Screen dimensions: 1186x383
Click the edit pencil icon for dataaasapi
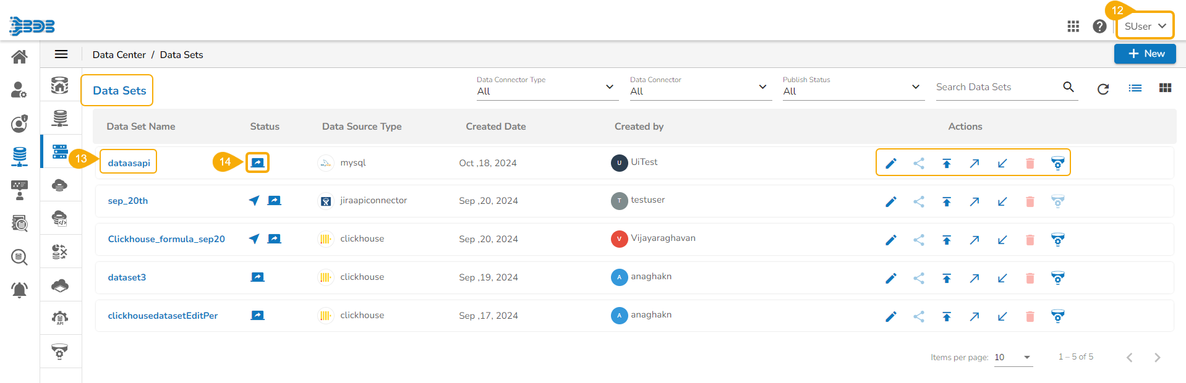890,164
